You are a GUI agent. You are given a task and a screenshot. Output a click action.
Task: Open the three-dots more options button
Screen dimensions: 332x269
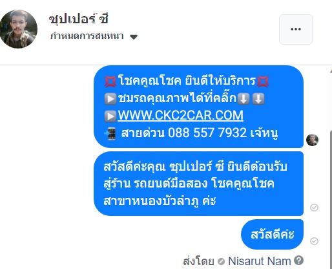[296, 29]
